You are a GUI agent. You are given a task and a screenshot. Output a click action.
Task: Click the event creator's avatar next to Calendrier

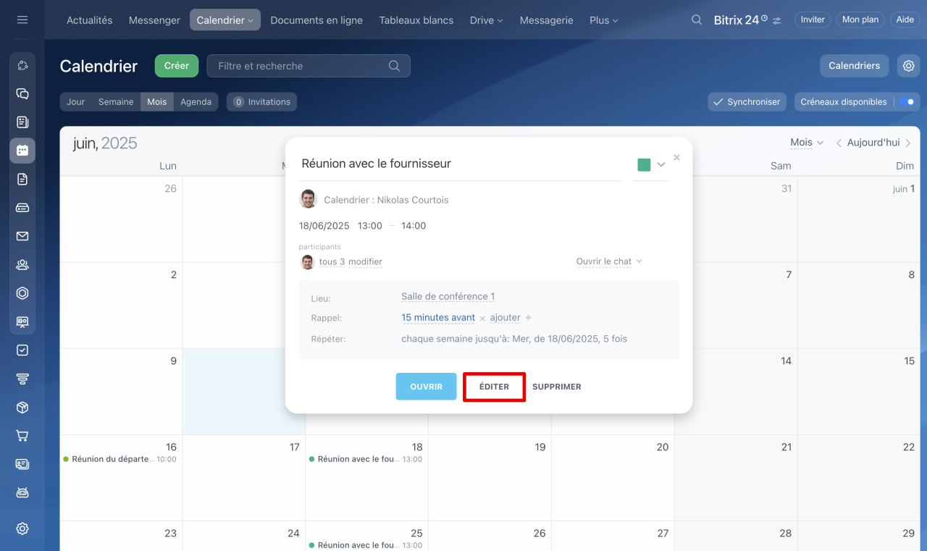(309, 199)
